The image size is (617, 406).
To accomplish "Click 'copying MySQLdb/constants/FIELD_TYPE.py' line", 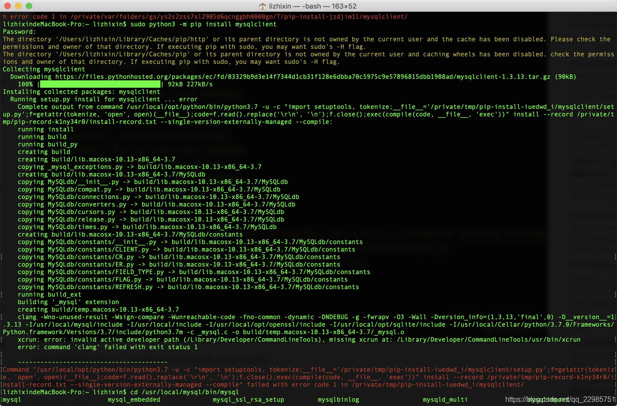I will [x=194, y=272].
